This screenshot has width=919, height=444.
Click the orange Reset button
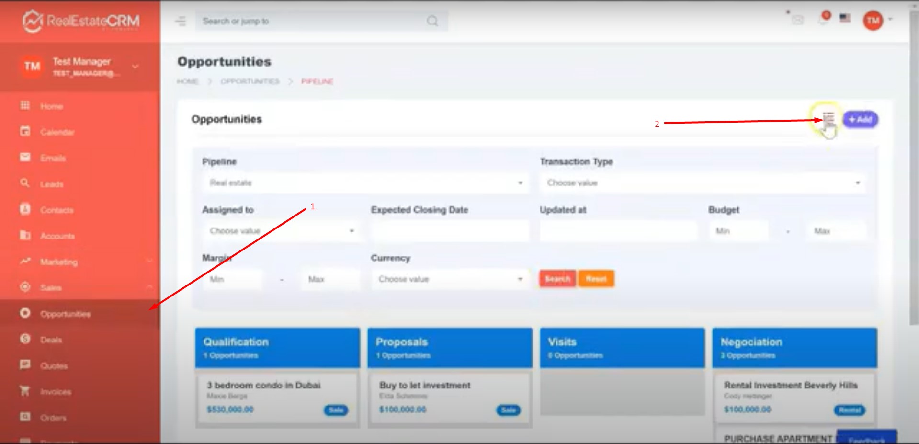click(x=596, y=279)
